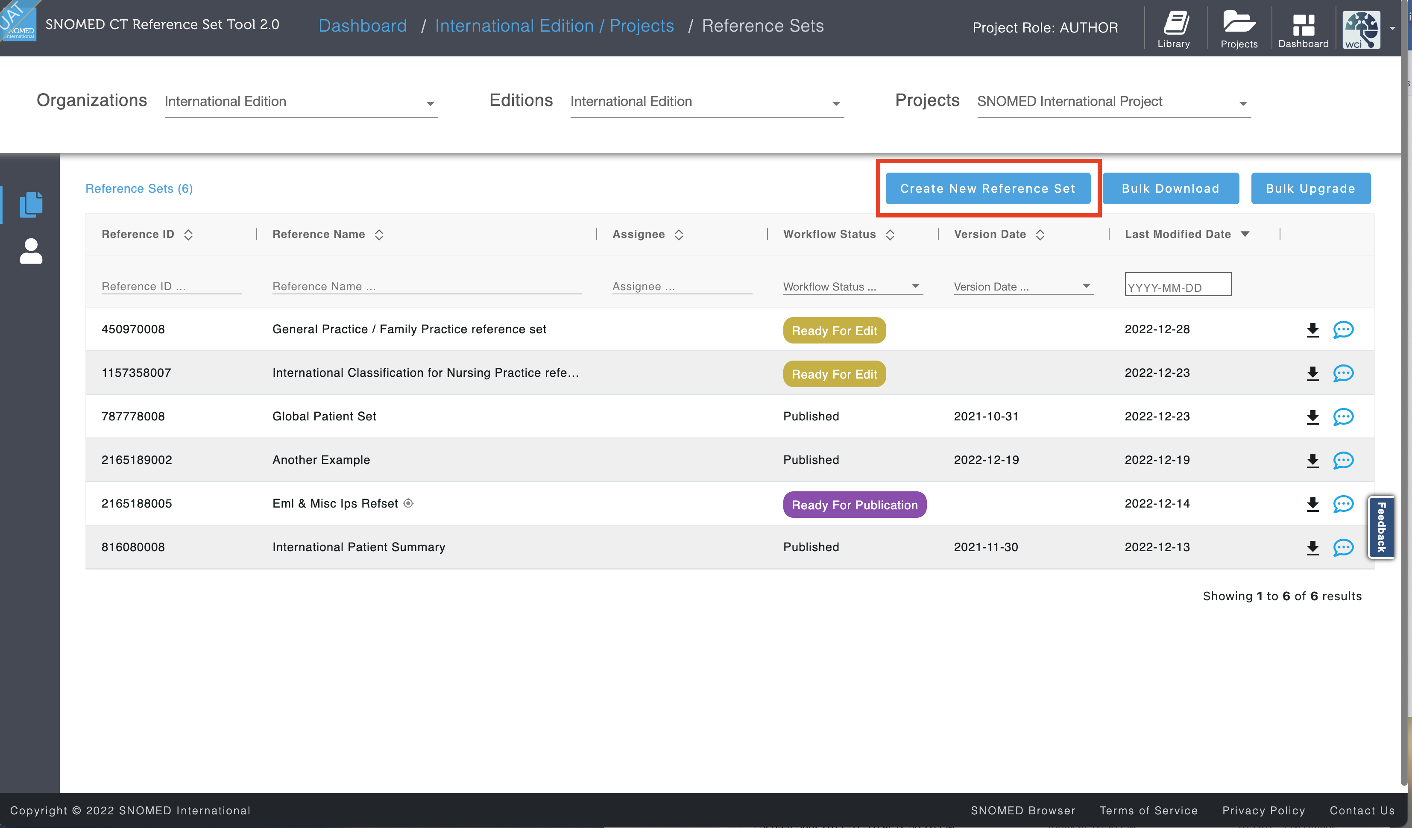The height and width of the screenshot is (828, 1412).
Task: Open Terms of Service footer link
Action: click(1148, 810)
